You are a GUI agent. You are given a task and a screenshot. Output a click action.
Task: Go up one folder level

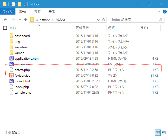tap(25, 20)
